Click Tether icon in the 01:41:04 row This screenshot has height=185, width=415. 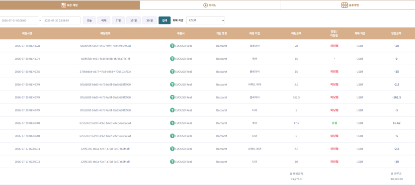click(x=172, y=59)
